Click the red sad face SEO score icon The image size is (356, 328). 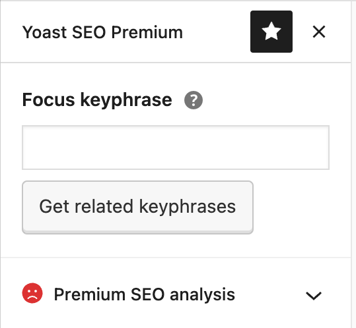click(32, 293)
